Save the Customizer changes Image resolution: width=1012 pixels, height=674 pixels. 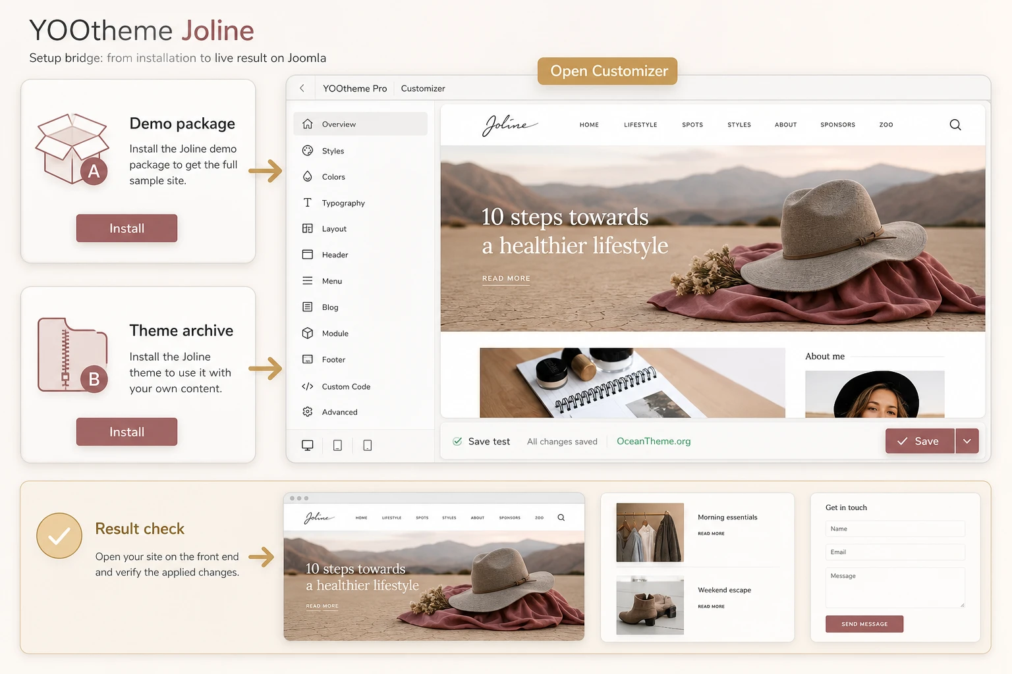pyautogui.click(x=920, y=441)
